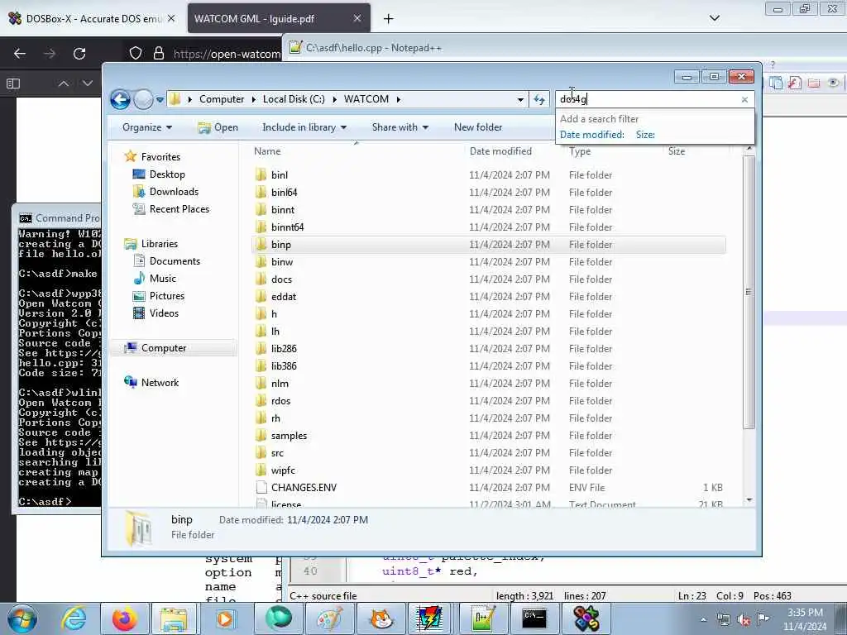Image resolution: width=847 pixels, height=635 pixels.
Task: Click the wipfc folder name
Action: (x=283, y=470)
